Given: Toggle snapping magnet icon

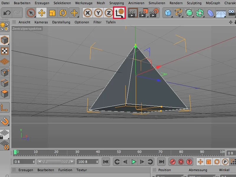Looking at the screenshot, I should [5, 121].
